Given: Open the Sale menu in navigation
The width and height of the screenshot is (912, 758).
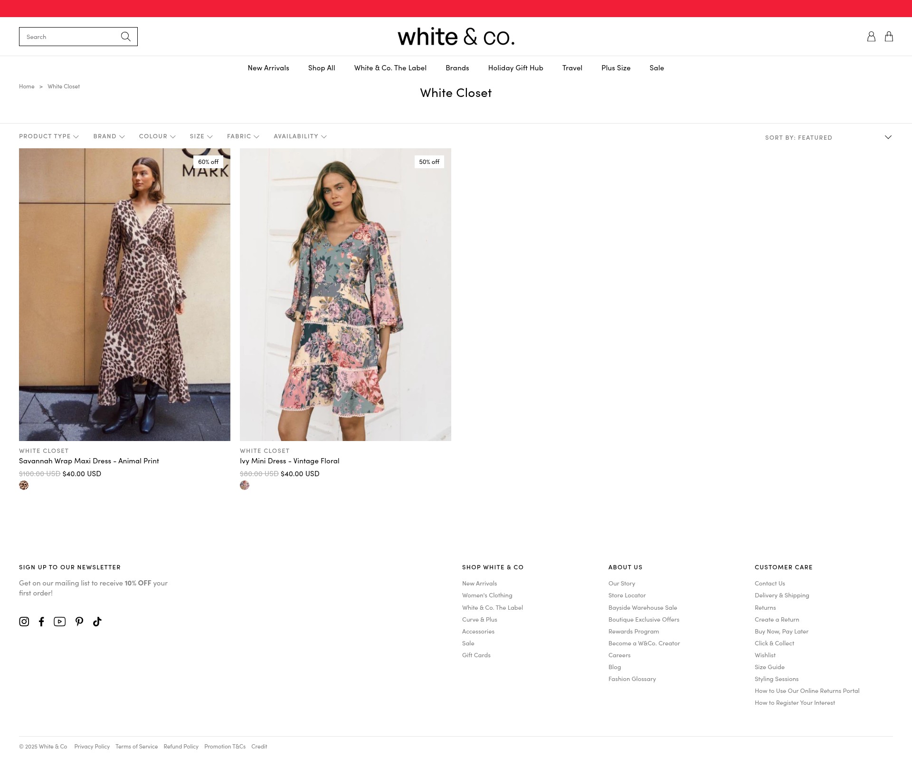Looking at the screenshot, I should (657, 68).
